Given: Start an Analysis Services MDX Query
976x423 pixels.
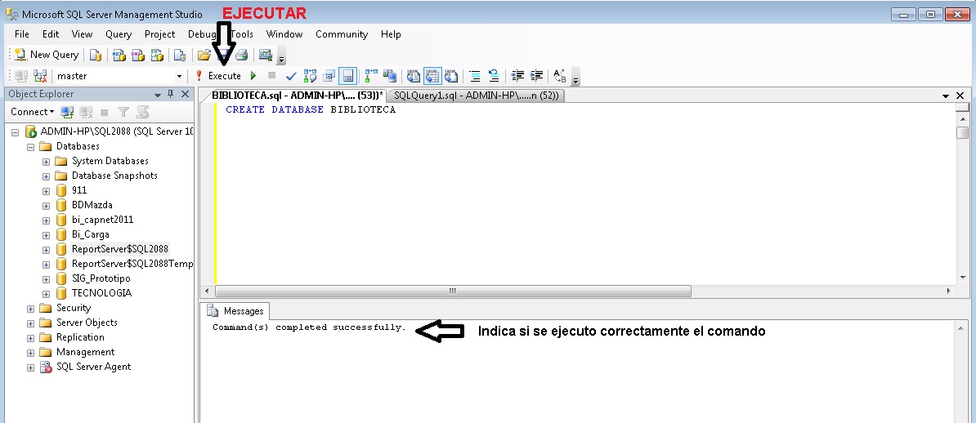Looking at the screenshot, I should [x=119, y=56].
